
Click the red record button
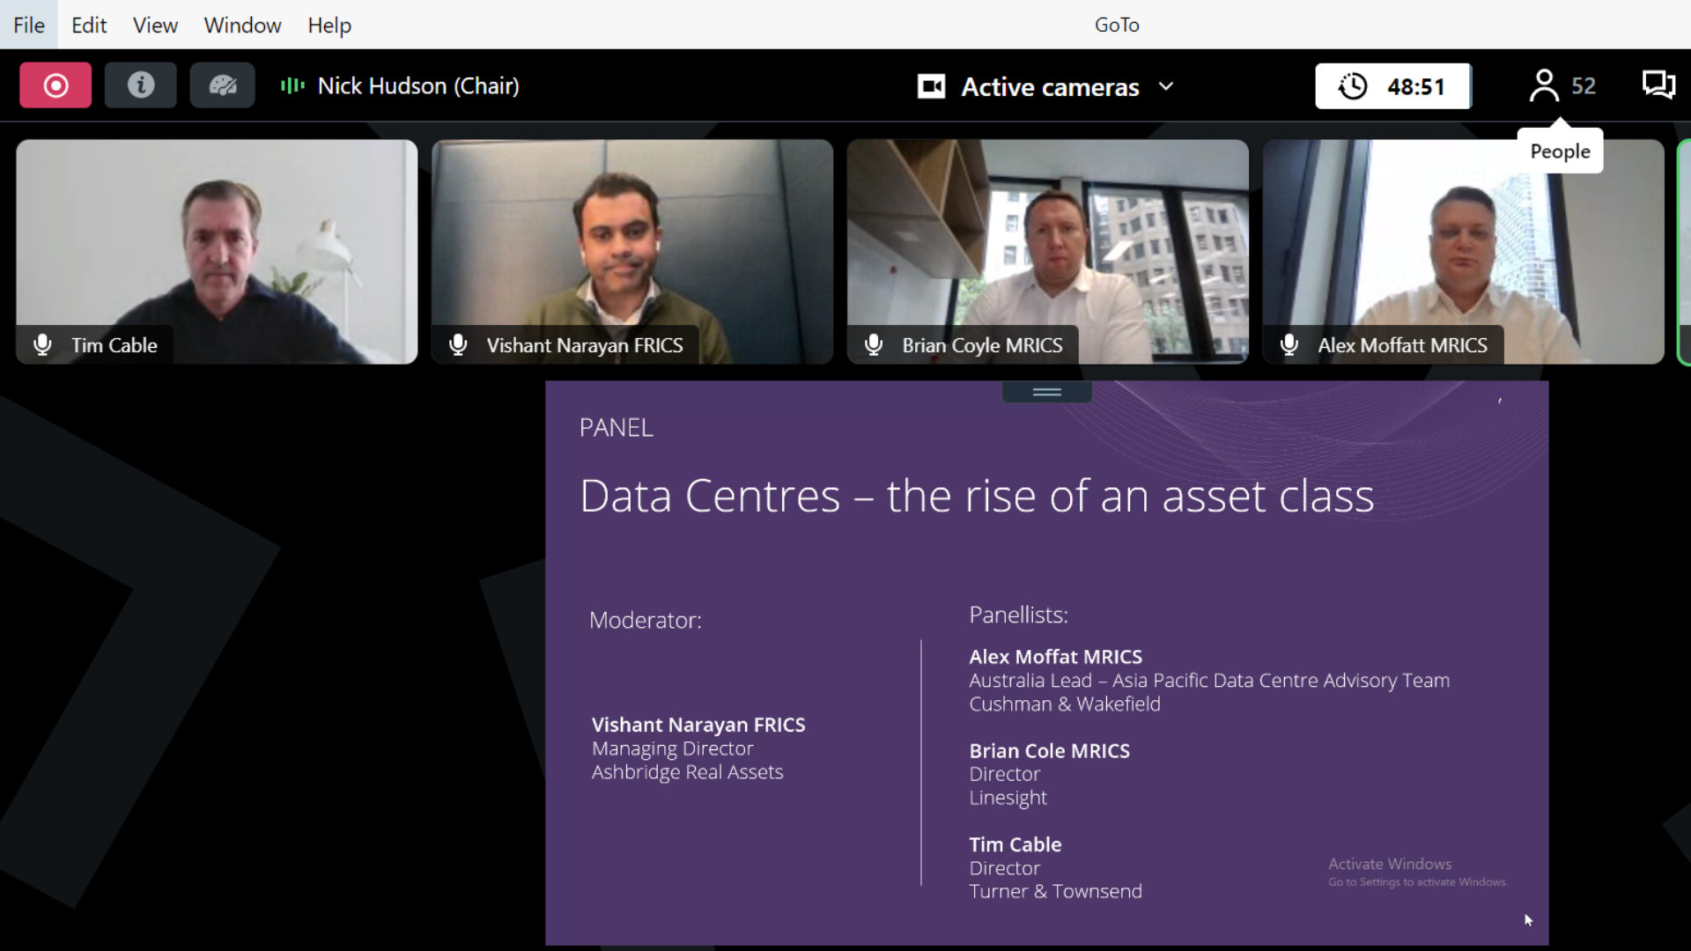click(55, 85)
